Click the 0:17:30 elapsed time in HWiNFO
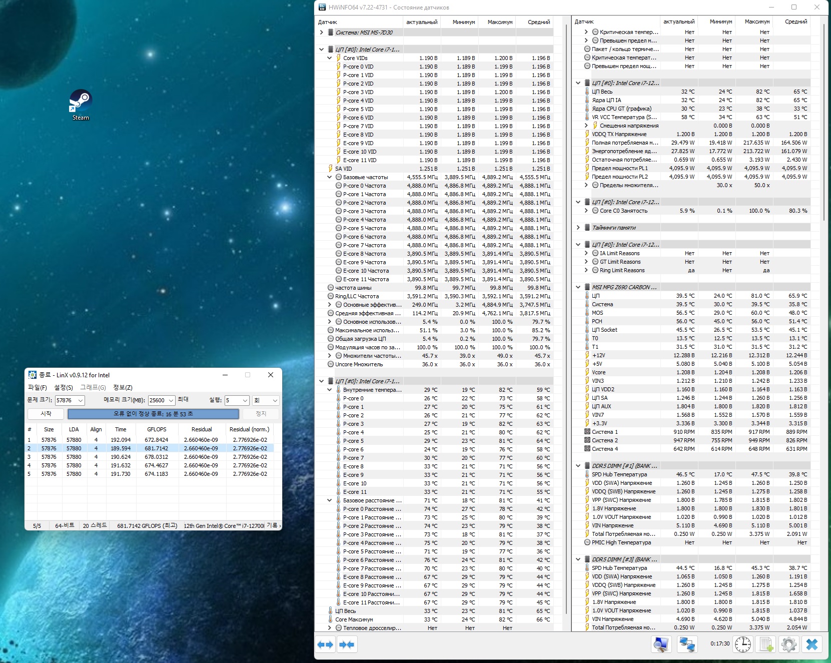831x663 pixels. (720, 644)
